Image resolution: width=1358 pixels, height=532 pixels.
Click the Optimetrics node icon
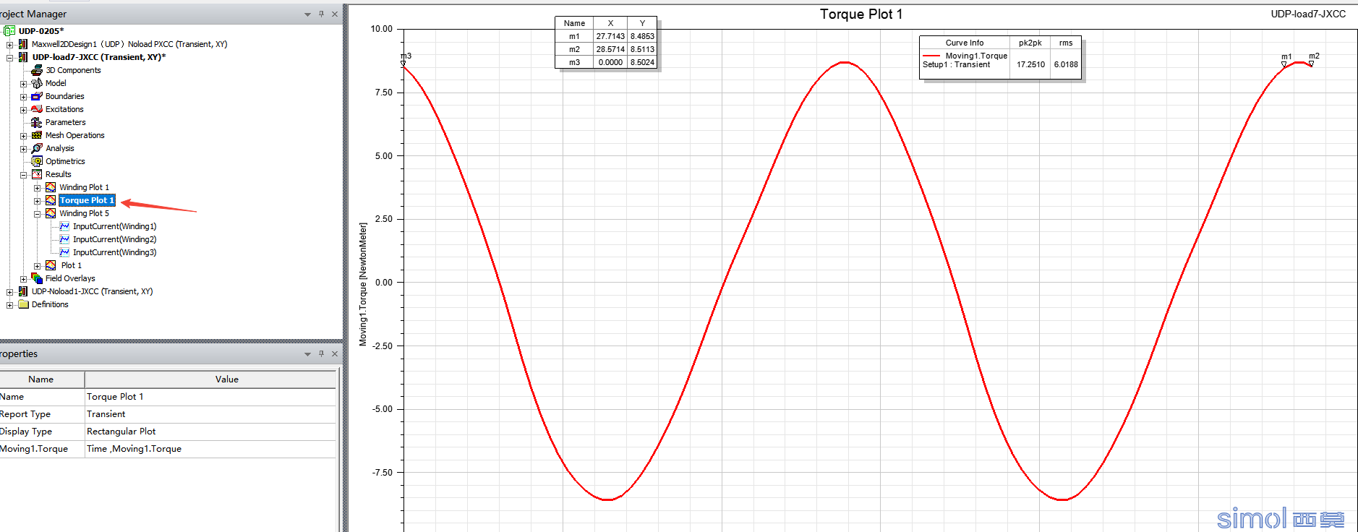tap(37, 161)
